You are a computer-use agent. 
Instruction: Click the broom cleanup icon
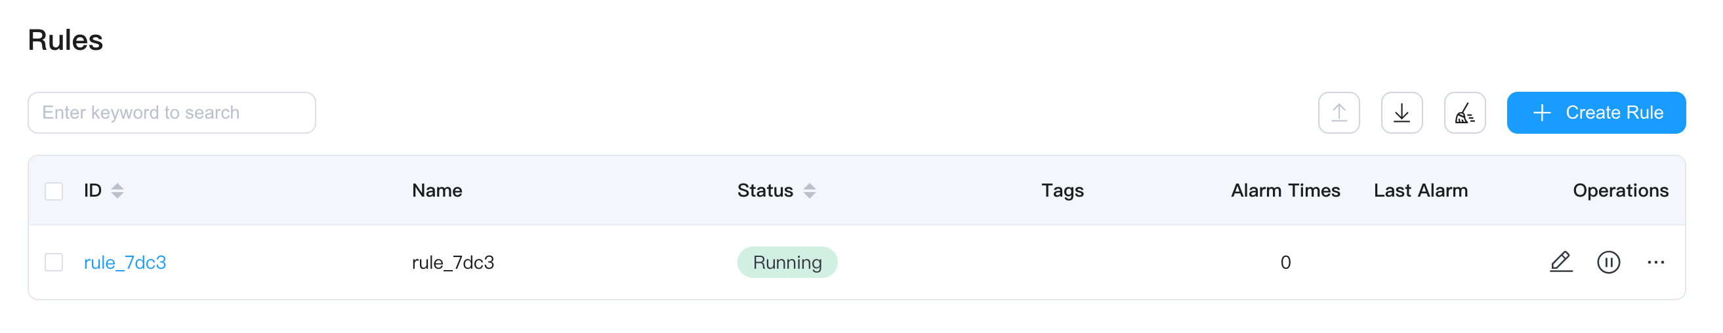click(1464, 112)
